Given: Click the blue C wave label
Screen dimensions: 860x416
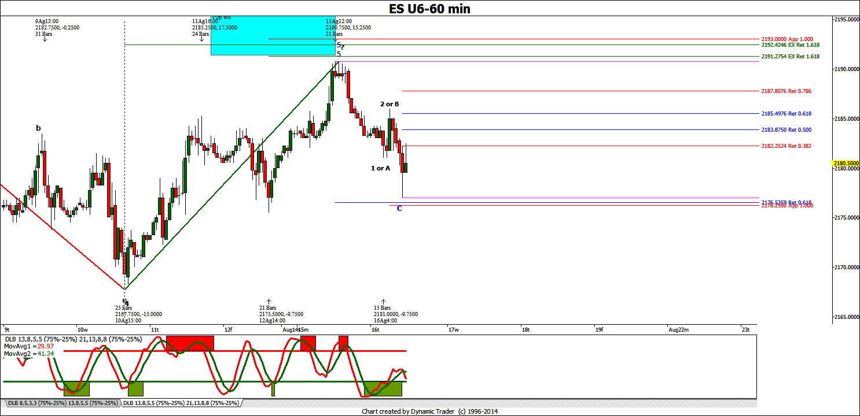Looking at the screenshot, I should pyautogui.click(x=399, y=209).
